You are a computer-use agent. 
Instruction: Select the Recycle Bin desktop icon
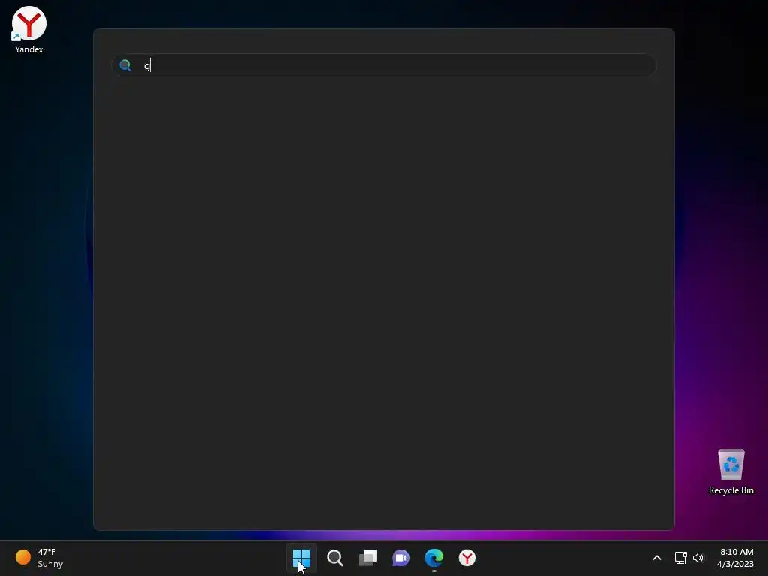pos(730,472)
